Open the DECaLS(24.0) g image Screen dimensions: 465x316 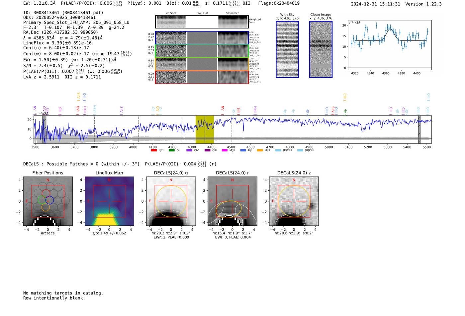[x=171, y=201]
